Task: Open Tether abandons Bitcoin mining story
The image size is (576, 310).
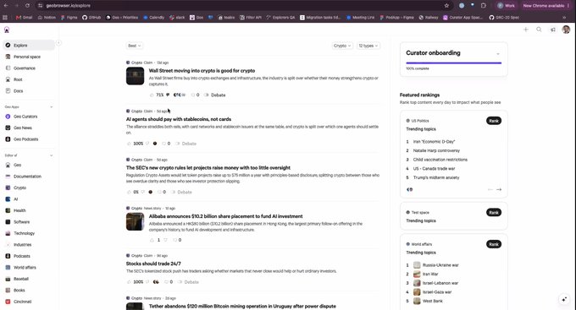Action: pos(242,306)
